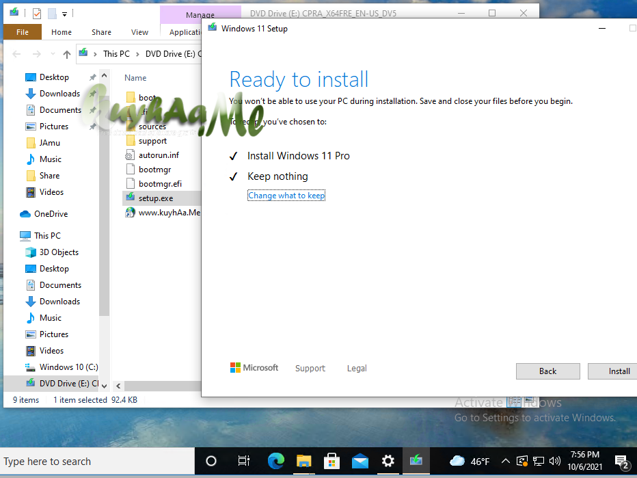Click the file list horizontal scroll left arrow
This screenshot has width=637, height=478.
[x=118, y=386]
